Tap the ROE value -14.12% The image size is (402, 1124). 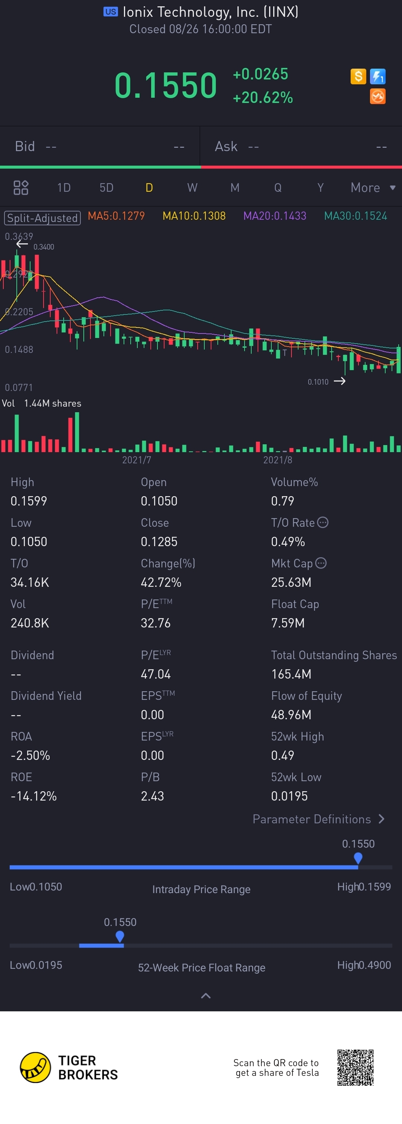pos(33,796)
